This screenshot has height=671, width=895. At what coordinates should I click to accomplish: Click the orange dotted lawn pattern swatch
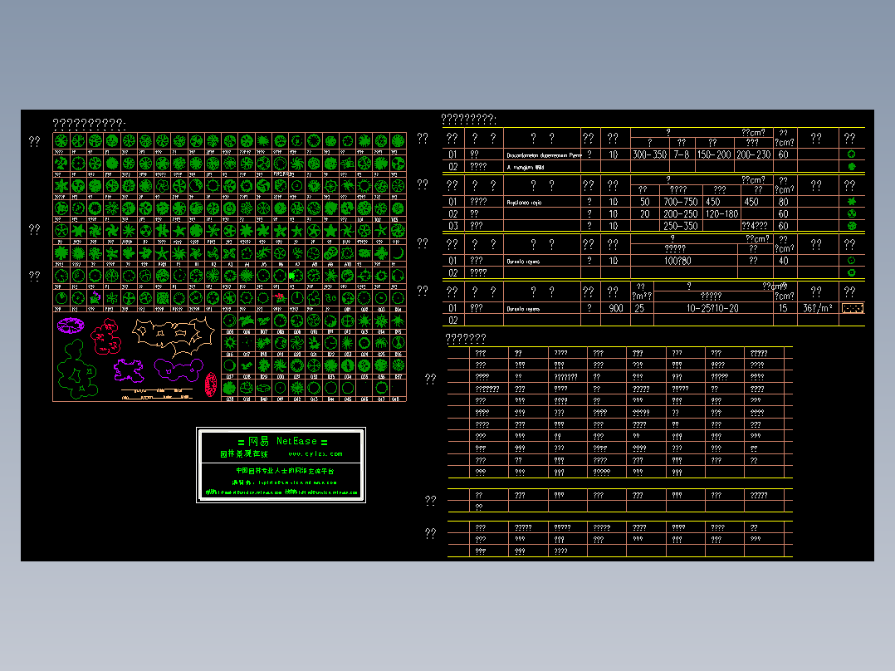point(852,308)
